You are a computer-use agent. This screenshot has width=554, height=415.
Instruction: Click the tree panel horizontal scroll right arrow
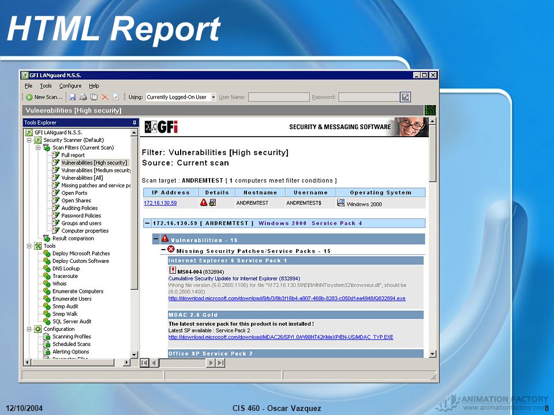127,362
